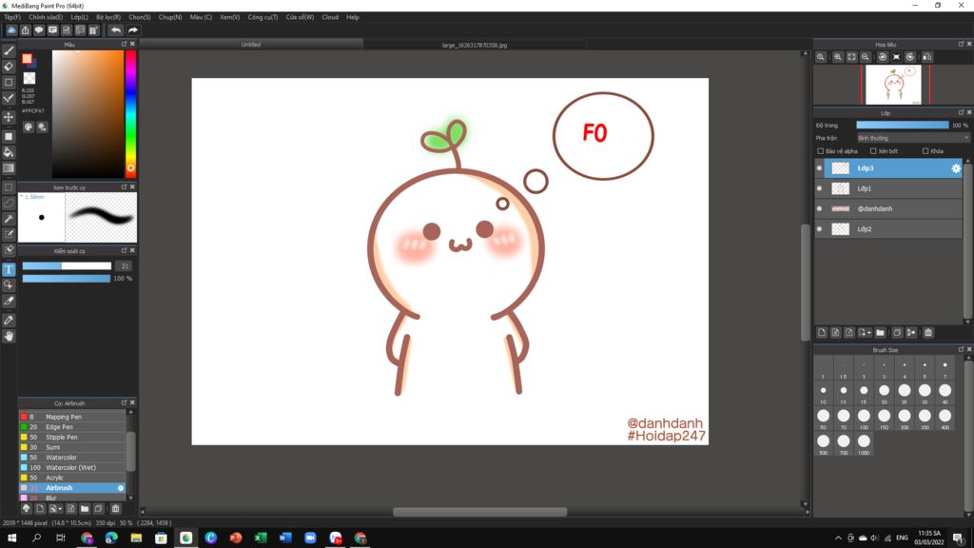Open File Explorer from taskbar
974x548 pixels.
136,538
